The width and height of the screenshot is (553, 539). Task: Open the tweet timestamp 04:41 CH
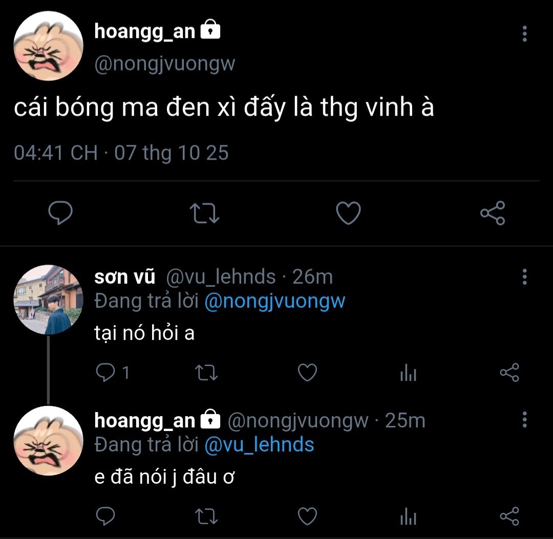pyautogui.click(x=55, y=153)
